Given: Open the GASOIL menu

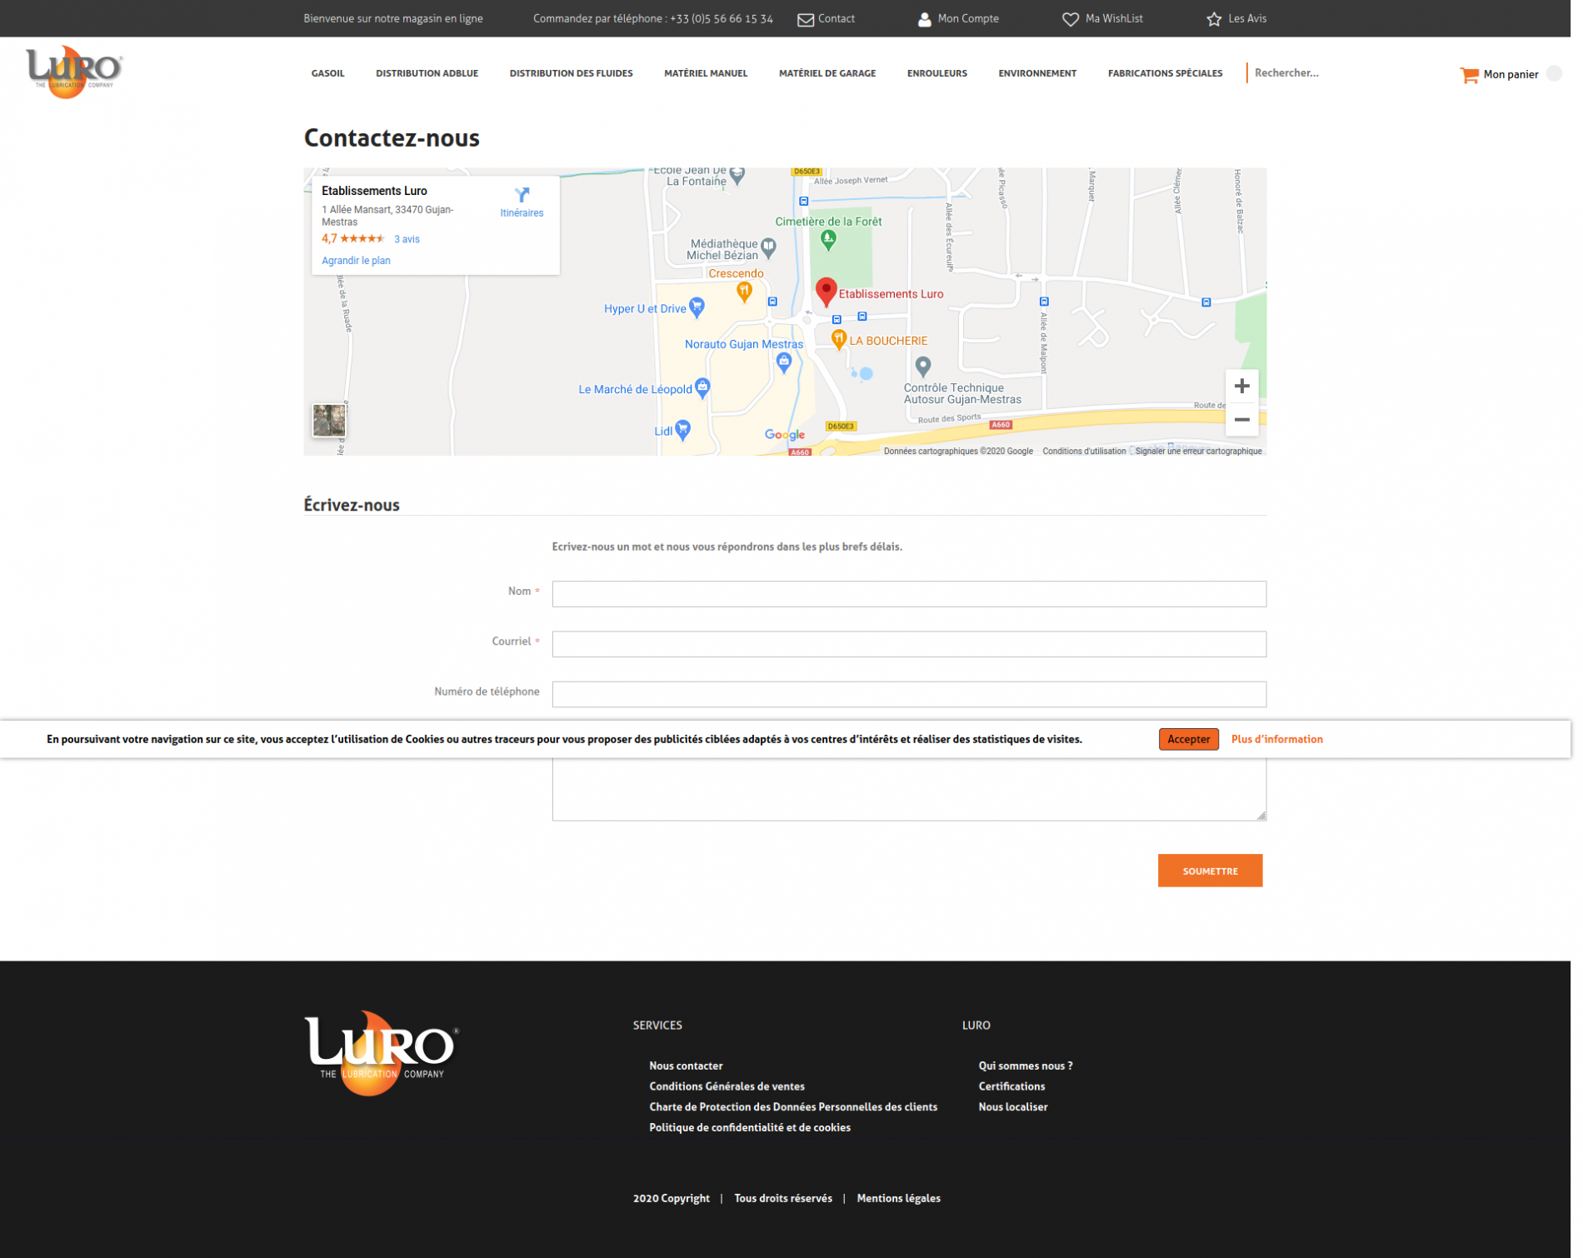Looking at the screenshot, I should (327, 73).
